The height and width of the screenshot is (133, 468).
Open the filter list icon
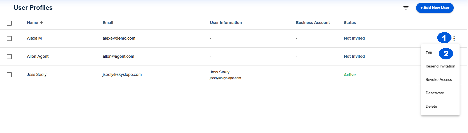click(x=406, y=8)
